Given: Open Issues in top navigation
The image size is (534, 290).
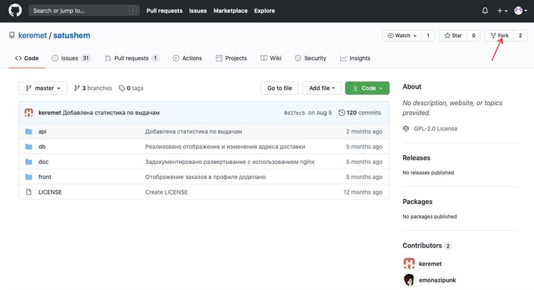Looking at the screenshot, I should click(x=198, y=11).
